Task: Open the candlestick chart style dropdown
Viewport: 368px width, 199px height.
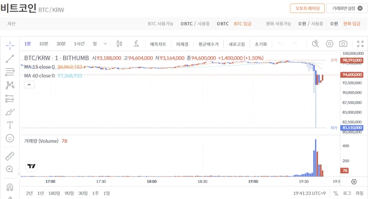Action: click(120, 44)
